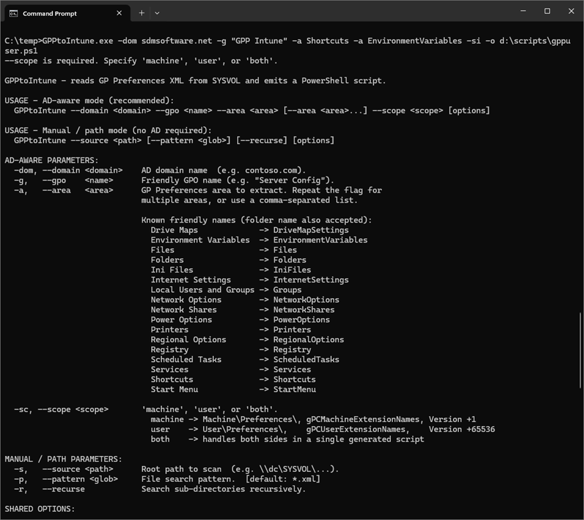The height and width of the screenshot is (520, 584).
Task: Click the 'GPPtoIntune.exe' command text
Action: 77,41
